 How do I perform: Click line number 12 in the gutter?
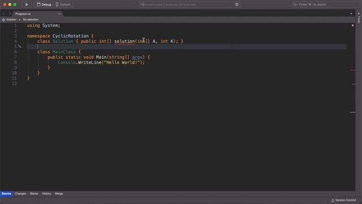(x=14, y=83)
